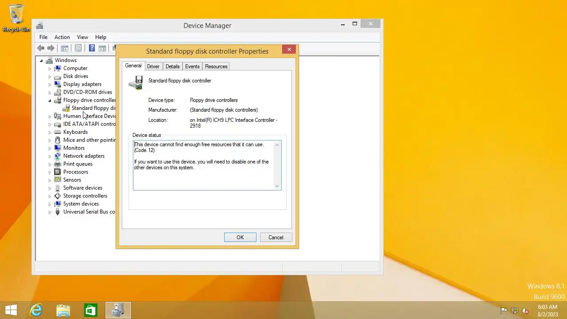Click the Sensors category icon
The image size is (567, 319).
click(x=58, y=180)
